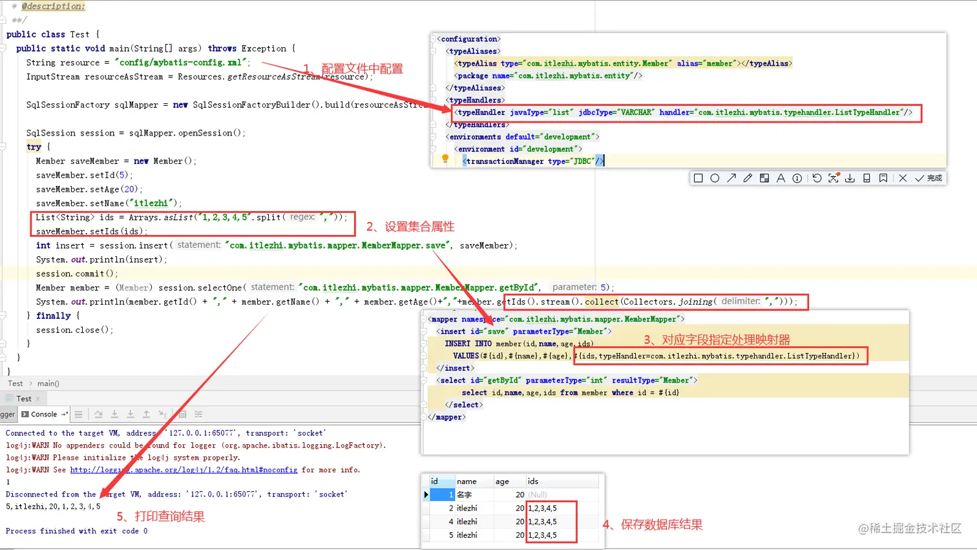Click main() in the editor breadcrumb
This screenshot has width=977, height=550.
click(x=48, y=383)
